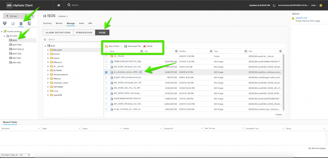This screenshot has height=158, width=328.
Task: Check the en-gb_windows_8_1 row checkbox
Action: (106, 109)
